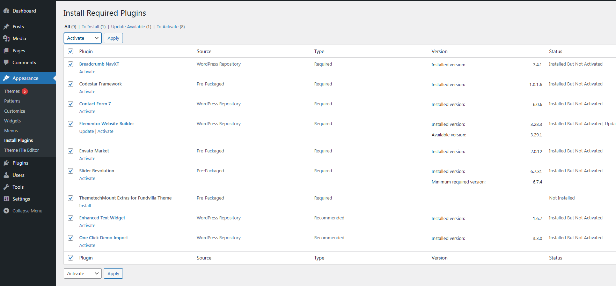Click the Collapse Menu arrow icon
Image resolution: width=616 pixels, height=286 pixels.
click(x=6, y=211)
